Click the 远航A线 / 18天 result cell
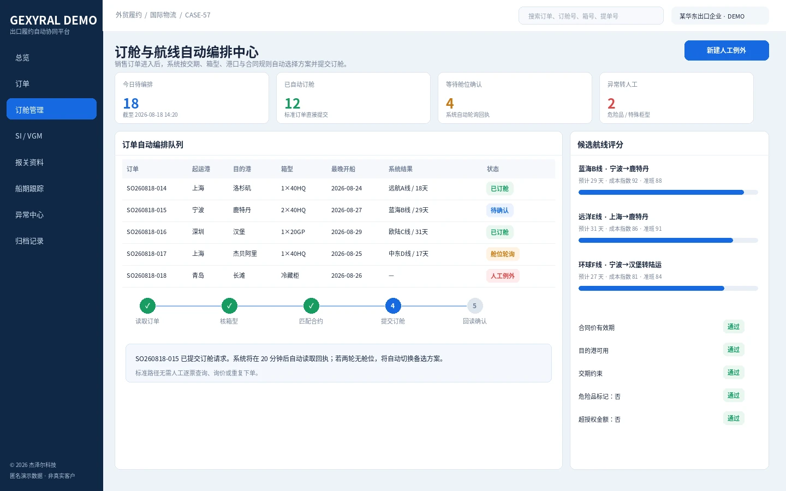The image size is (786, 491). pos(408,189)
